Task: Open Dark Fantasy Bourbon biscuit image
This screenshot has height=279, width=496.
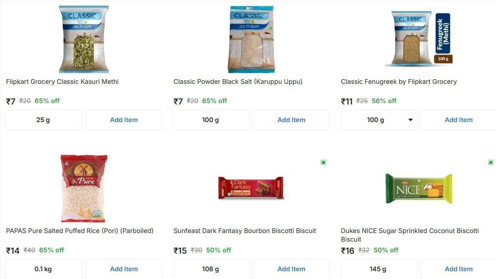Action: click(x=251, y=188)
